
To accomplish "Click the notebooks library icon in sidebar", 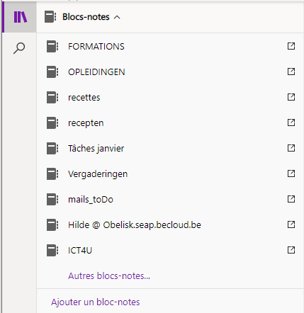I will click(21, 17).
